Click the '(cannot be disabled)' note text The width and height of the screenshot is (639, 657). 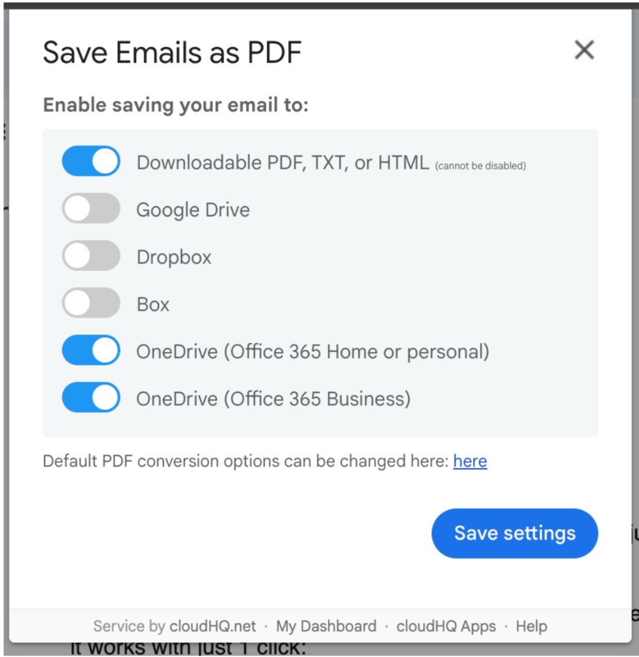(x=480, y=166)
